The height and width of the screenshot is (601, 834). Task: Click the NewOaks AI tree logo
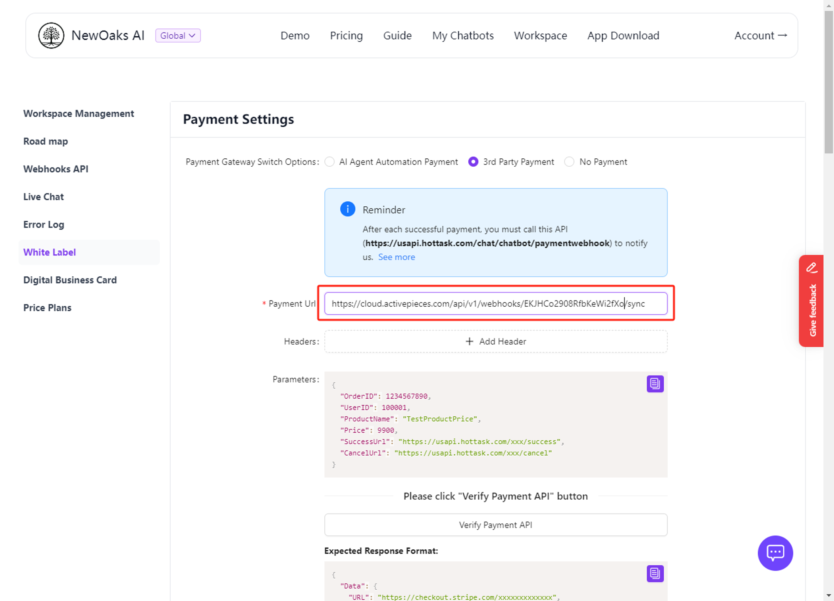(51, 35)
